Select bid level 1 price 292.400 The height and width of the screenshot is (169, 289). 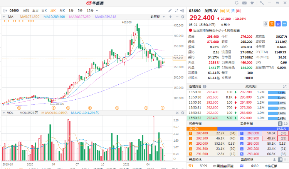click(202, 133)
